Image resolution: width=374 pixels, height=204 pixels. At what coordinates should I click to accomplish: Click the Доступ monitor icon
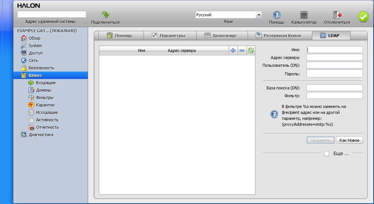click(x=24, y=53)
